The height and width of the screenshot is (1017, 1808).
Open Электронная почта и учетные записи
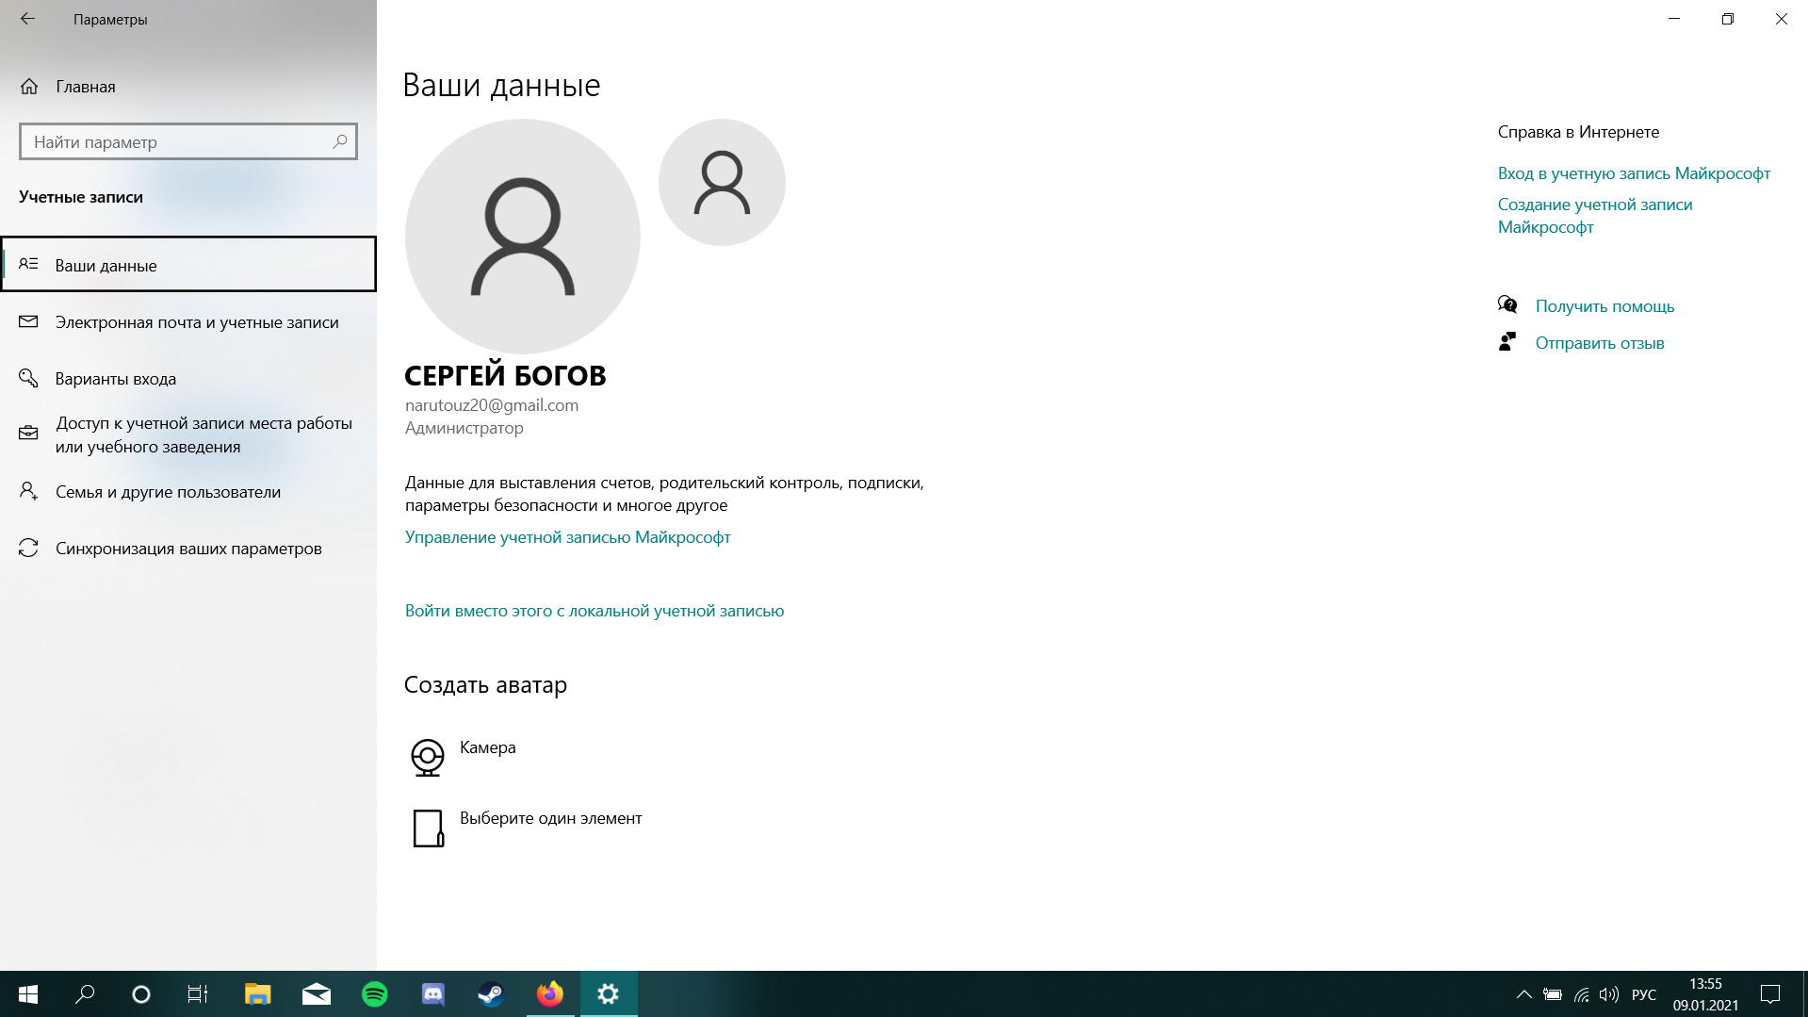click(x=188, y=322)
